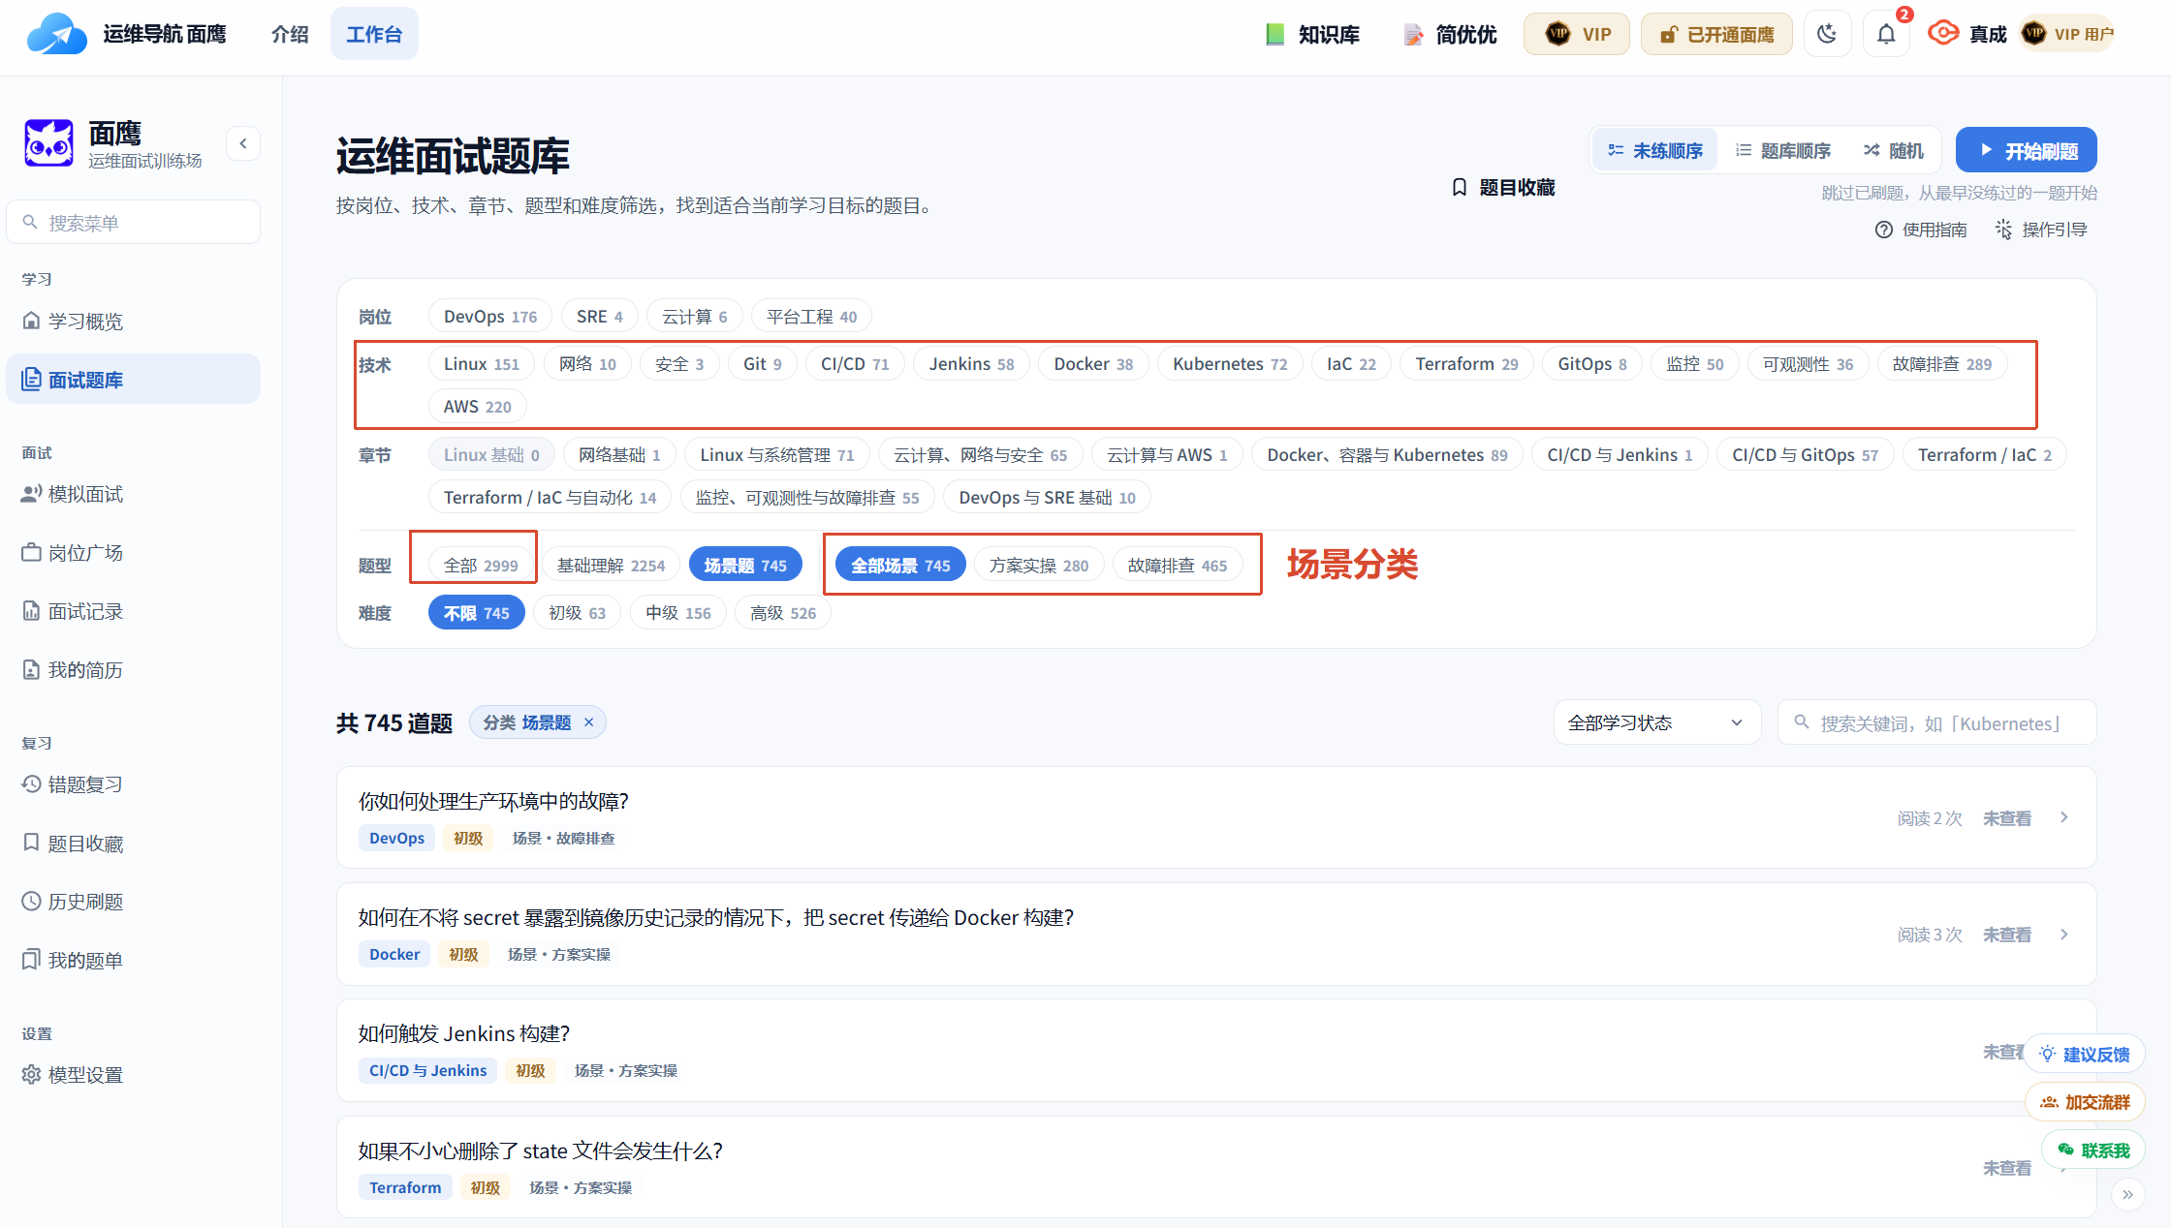Open 错题复习 in the sidebar

tap(133, 784)
